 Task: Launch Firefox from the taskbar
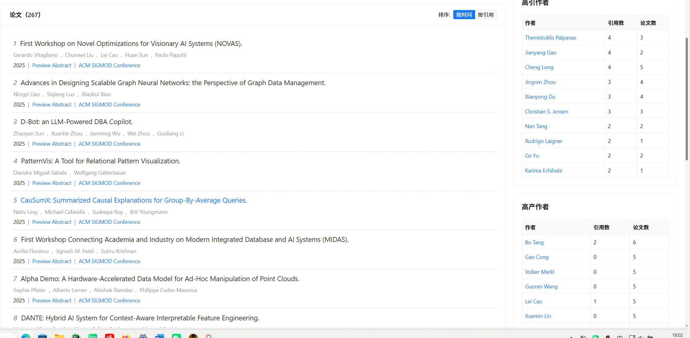126,336
